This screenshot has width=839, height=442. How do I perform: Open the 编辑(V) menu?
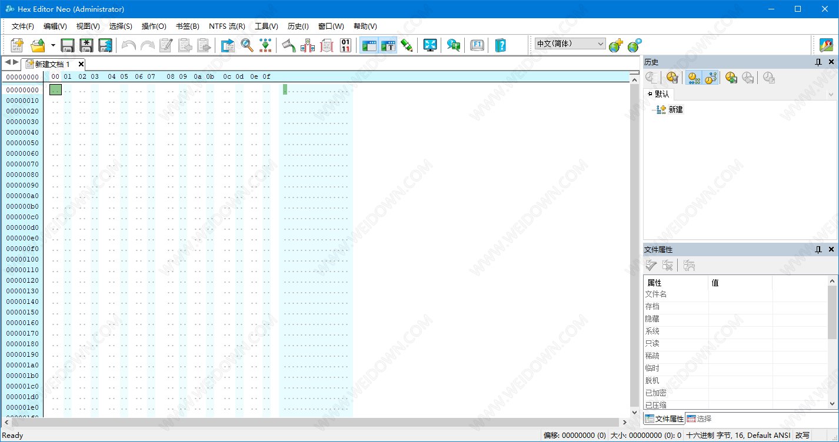coord(55,26)
